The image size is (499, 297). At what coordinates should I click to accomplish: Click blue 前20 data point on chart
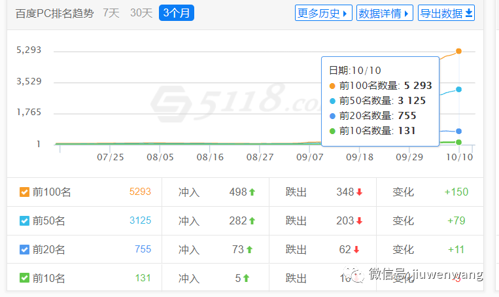[458, 131]
